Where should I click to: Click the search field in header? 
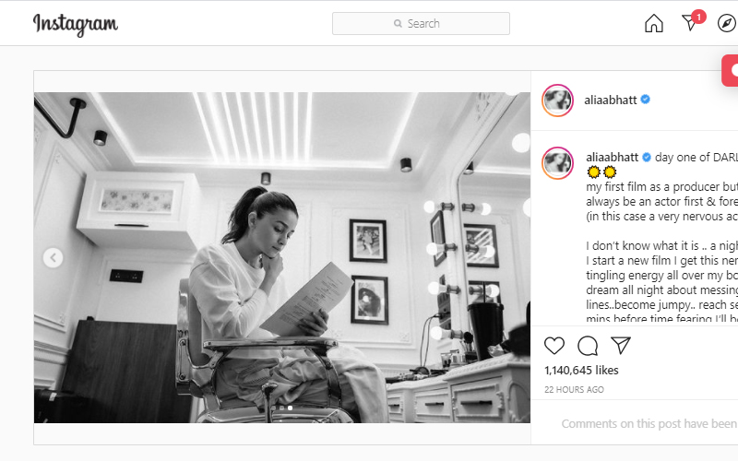(421, 24)
